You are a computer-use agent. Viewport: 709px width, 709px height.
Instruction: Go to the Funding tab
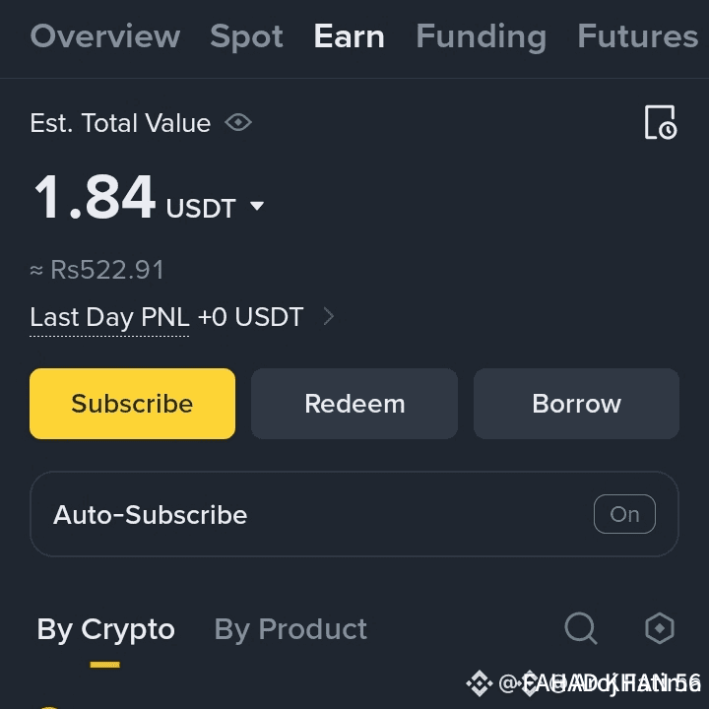click(482, 37)
